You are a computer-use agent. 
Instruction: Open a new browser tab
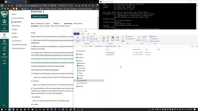29,2
